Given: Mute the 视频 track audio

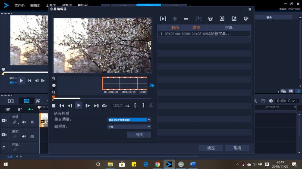Looking at the screenshot, I should click(x=24, y=122).
